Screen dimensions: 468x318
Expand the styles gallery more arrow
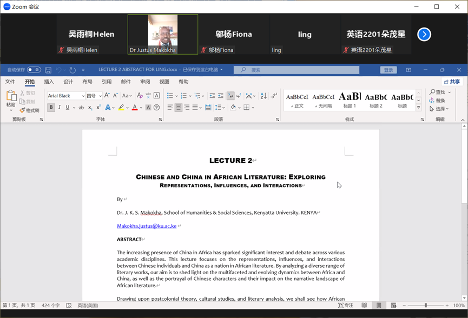pos(418,108)
